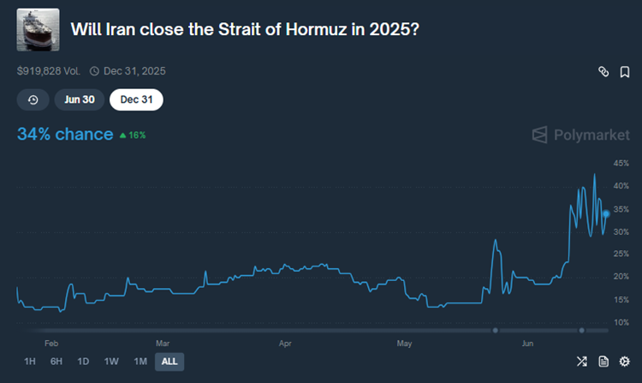Image resolution: width=642 pixels, height=383 pixels.
Task: Open past markets history icon
Action: pos(33,99)
